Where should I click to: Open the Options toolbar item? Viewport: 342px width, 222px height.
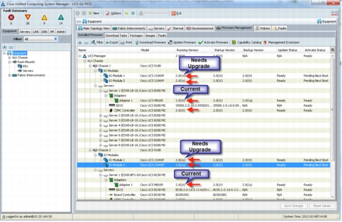tap(113, 13)
